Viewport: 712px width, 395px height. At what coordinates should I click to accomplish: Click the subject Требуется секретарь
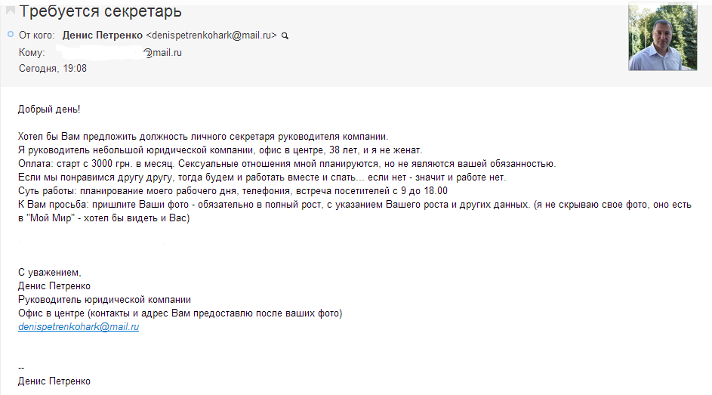pos(100,11)
